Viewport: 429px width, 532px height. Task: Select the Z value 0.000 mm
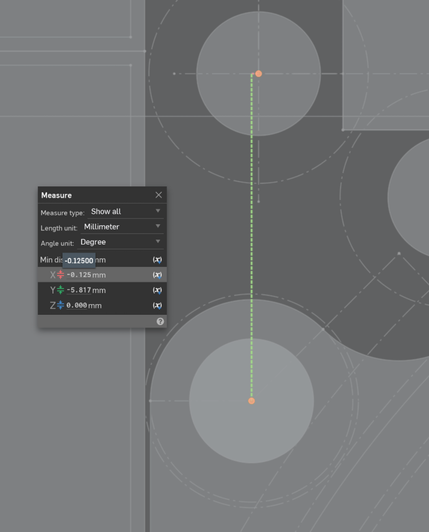point(77,305)
